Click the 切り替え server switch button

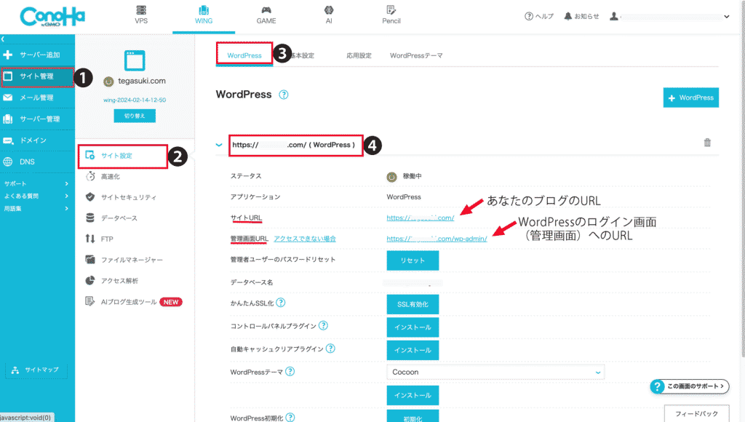coord(135,116)
